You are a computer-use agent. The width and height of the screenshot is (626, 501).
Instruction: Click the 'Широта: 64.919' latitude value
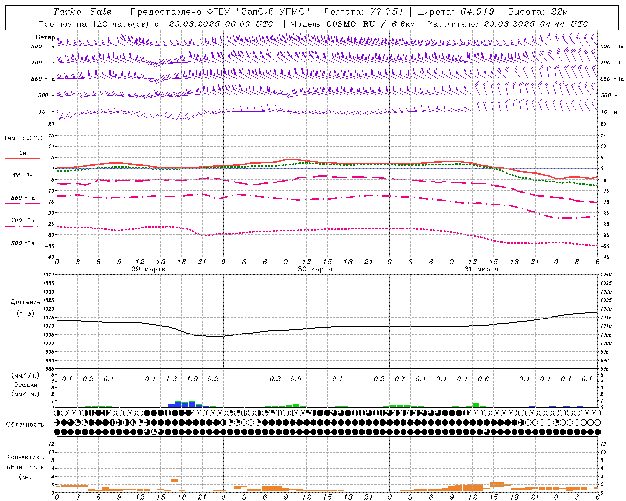pyautogui.click(x=456, y=12)
